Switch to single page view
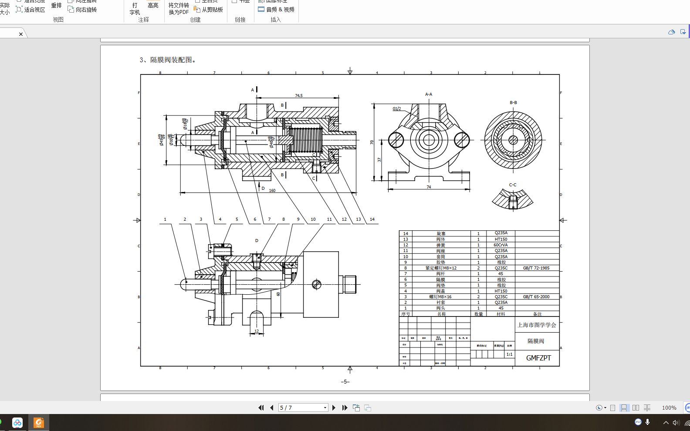Screen dimensions: 690x431 (612, 407)
